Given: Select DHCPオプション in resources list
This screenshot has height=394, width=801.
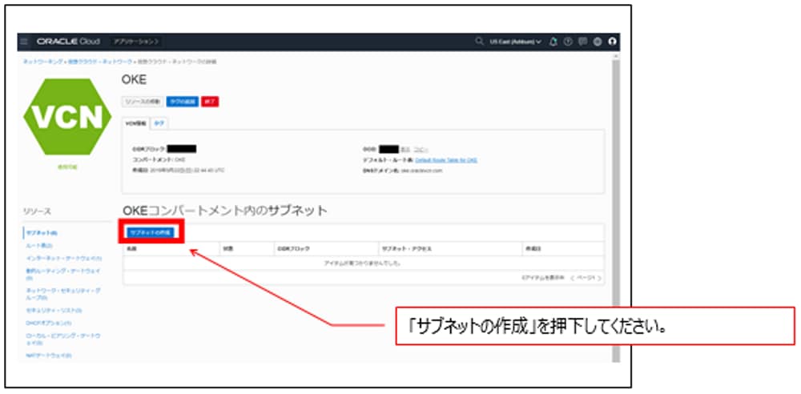Looking at the screenshot, I should [49, 323].
